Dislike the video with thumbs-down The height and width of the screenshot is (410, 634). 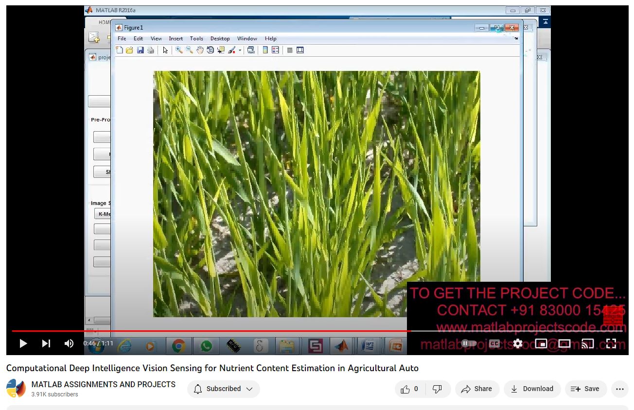coord(438,389)
